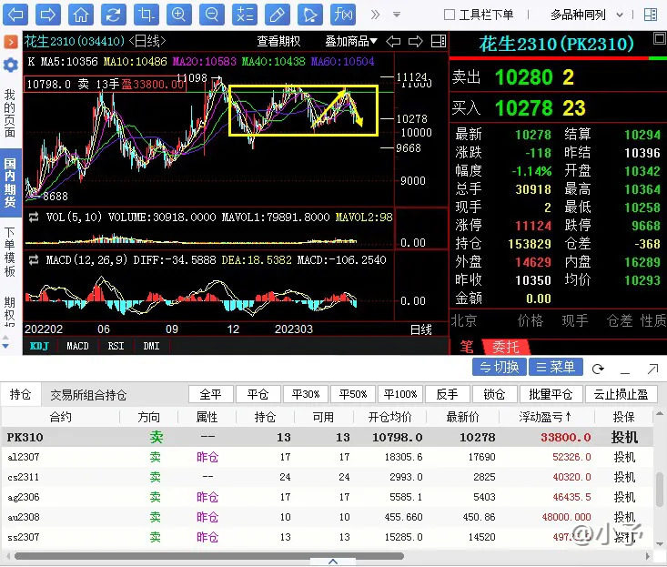The width and height of the screenshot is (667, 567).
Task: Open 下单模板 sidebar tab
Action: [x=10, y=252]
